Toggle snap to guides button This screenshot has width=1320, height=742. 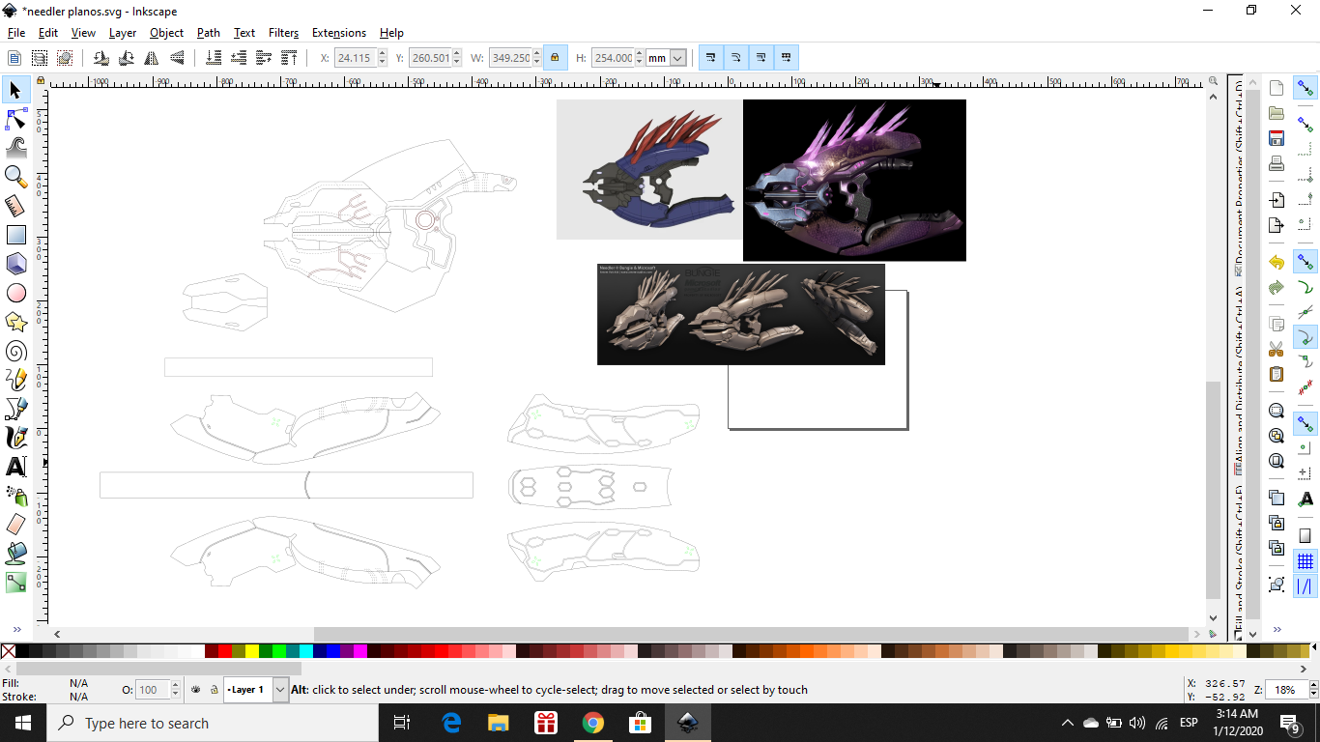point(1306,586)
